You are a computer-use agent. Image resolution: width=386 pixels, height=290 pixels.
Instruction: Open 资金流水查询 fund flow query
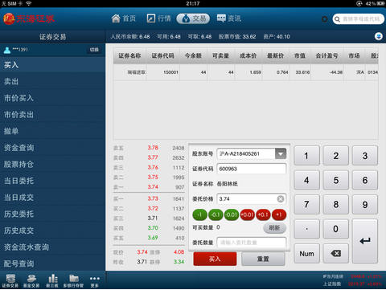coord(52,247)
